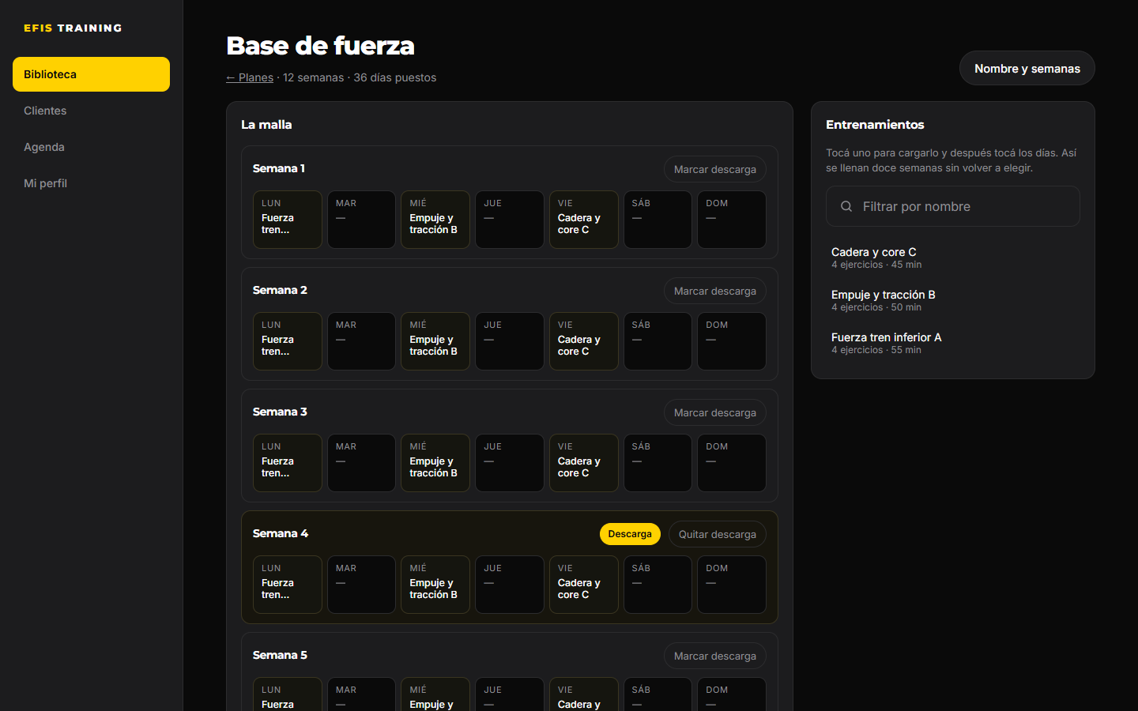Viewport: 1138px width, 711px height.
Task: Click Semana 3 Wednesday cell
Action: pyautogui.click(x=435, y=463)
